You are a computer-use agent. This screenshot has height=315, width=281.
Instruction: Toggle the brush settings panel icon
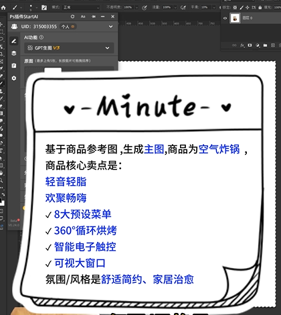tap(44, 8)
